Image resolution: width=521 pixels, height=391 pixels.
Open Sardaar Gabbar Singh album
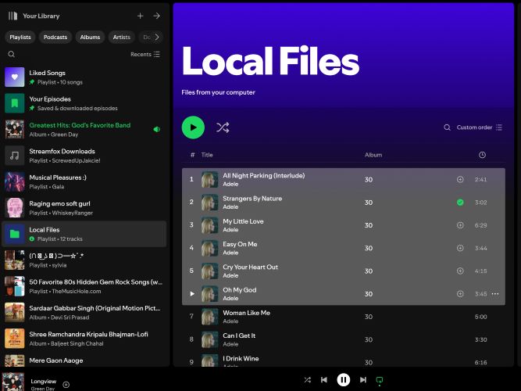pos(84,313)
